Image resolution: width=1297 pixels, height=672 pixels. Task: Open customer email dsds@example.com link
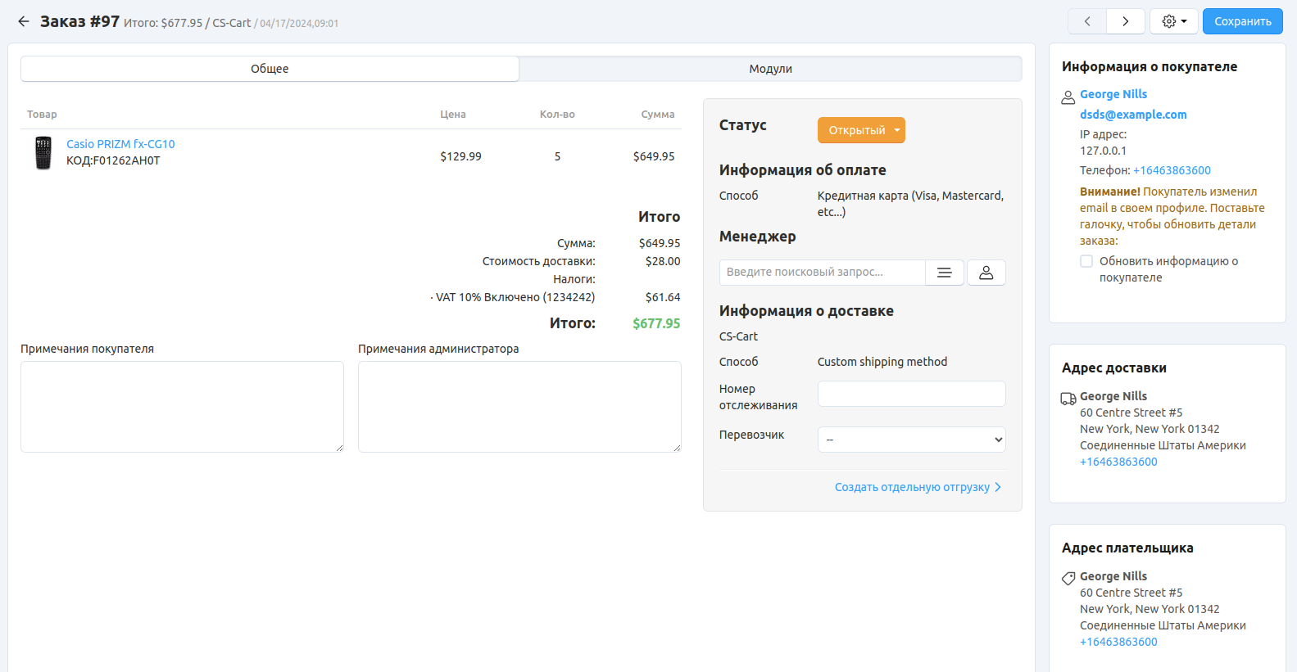1132,115
